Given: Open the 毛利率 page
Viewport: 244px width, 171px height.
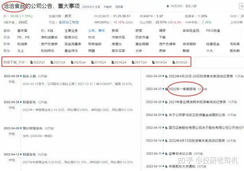Looking at the screenshot, I should (x=235, y=44).
